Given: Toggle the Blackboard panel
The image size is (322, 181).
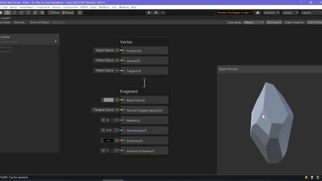Looking at the screenshot, I should coord(274,22).
